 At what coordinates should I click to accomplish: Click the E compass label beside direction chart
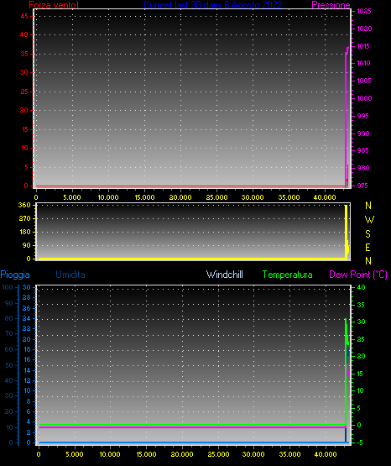pyautogui.click(x=368, y=247)
